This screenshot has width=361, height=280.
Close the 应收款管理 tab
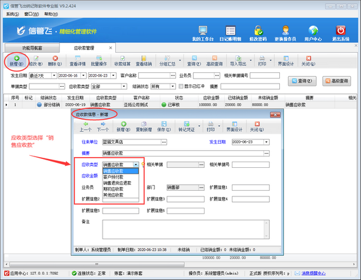click(x=110, y=48)
